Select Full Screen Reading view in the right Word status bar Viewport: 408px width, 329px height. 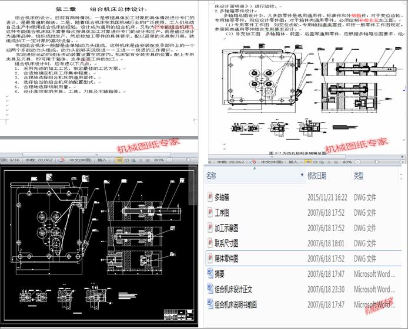point(315,162)
